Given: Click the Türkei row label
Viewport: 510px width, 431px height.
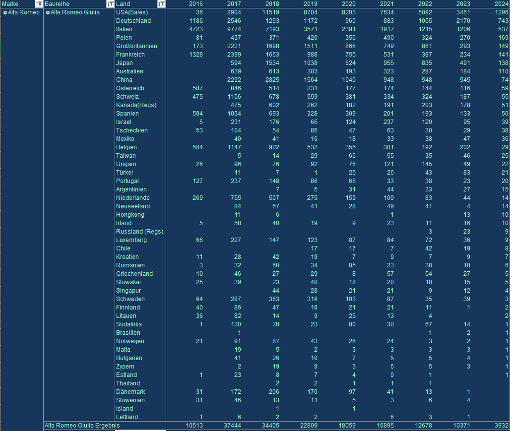Looking at the screenshot, I should 125,173.
